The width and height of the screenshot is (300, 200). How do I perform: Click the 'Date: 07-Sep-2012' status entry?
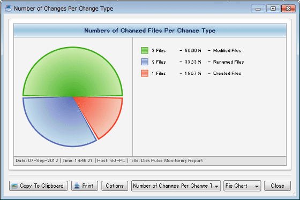37,160
